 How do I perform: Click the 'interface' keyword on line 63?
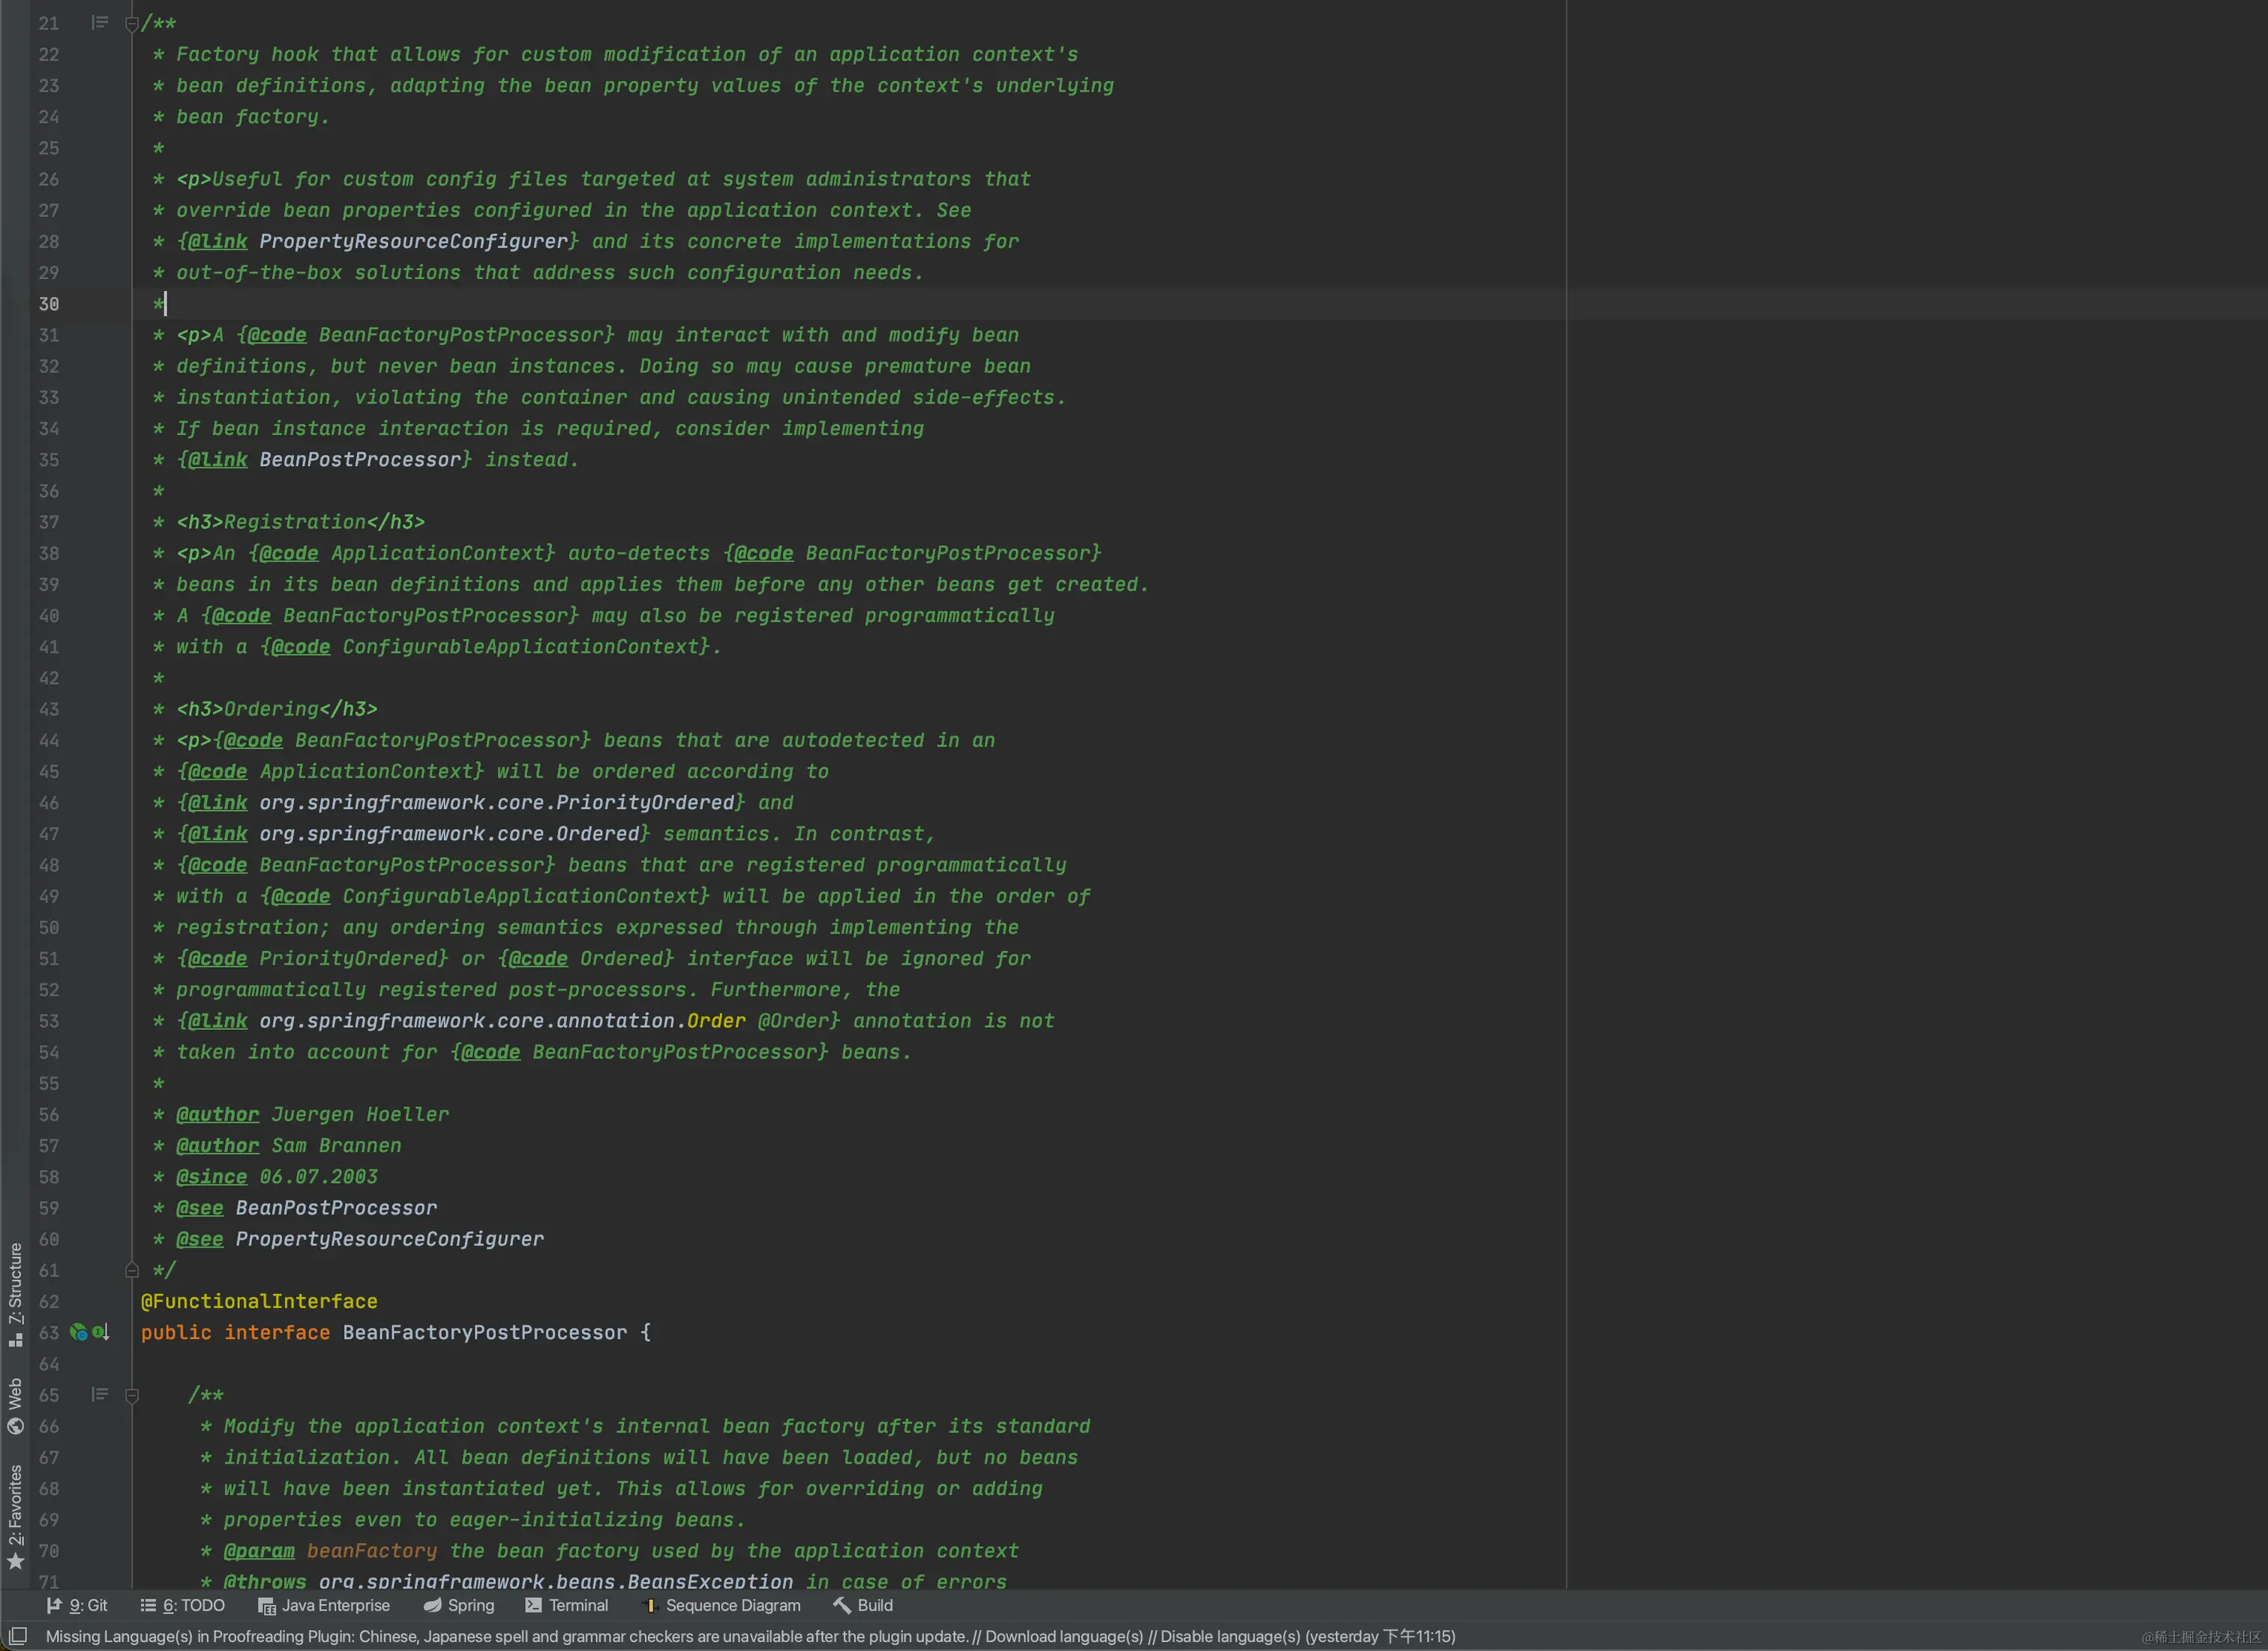[x=277, y=1332]
